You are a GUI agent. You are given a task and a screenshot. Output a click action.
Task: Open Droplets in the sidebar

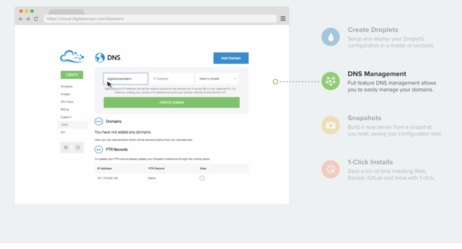pyautogui.click(x=67, y=86)
